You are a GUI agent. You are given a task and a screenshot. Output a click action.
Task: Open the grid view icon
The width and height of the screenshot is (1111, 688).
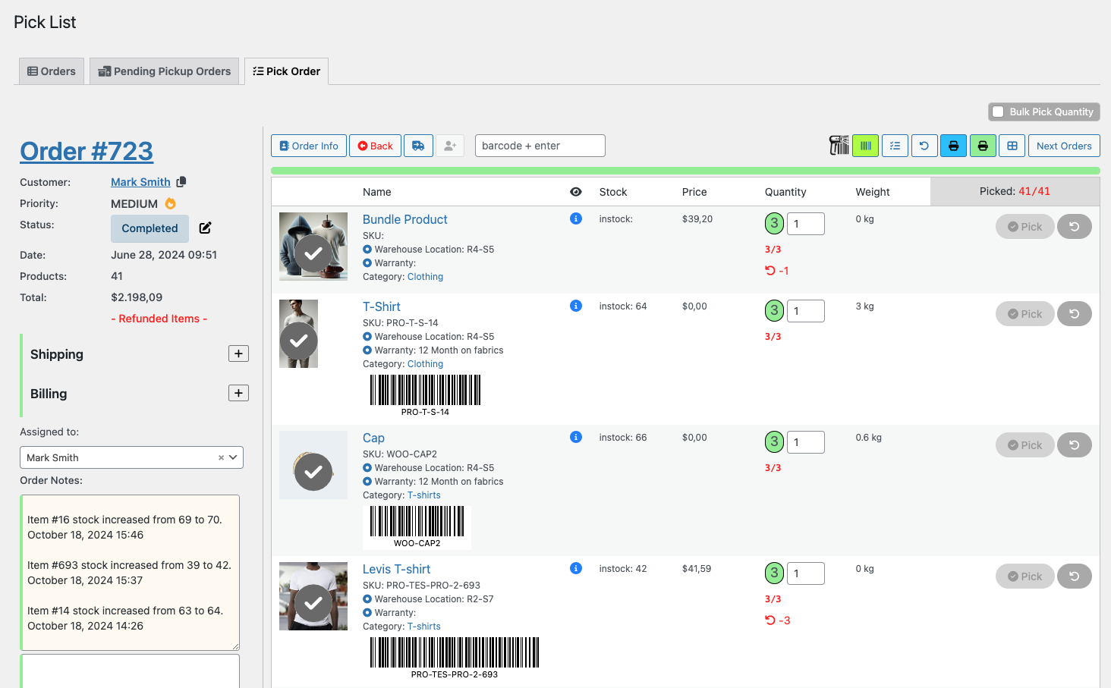tap(1012, 145)
